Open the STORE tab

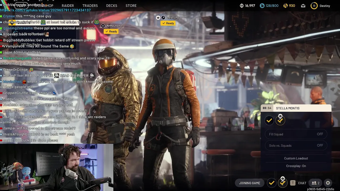131,6
